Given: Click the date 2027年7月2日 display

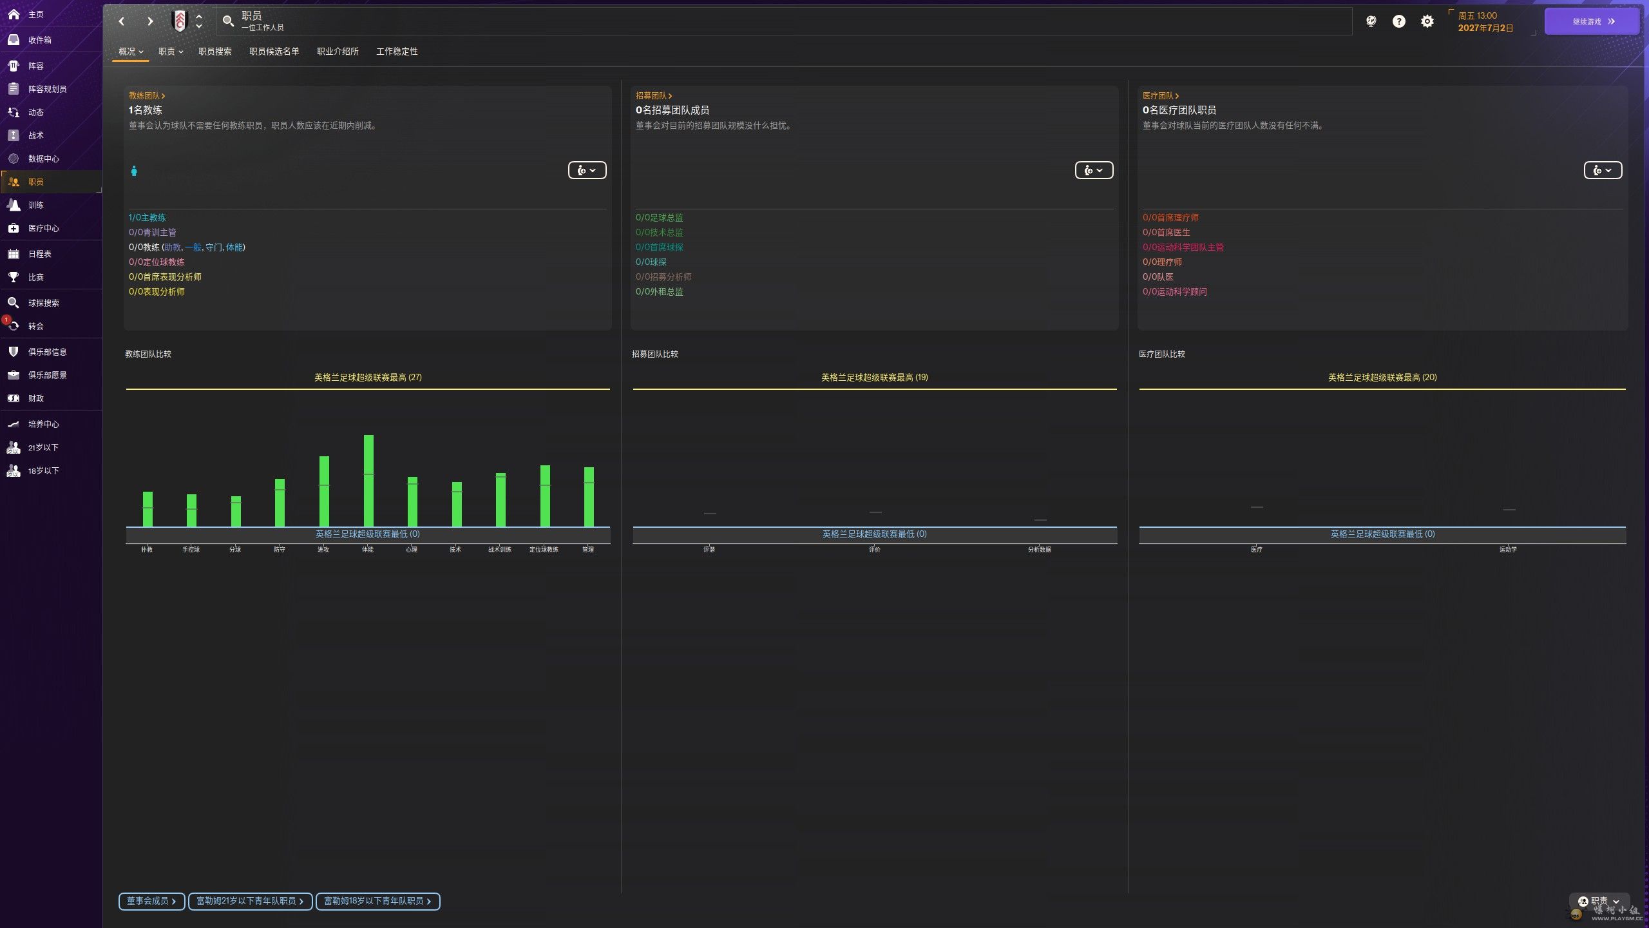Looking at the screenshot, I should [x=1485, y=28].
